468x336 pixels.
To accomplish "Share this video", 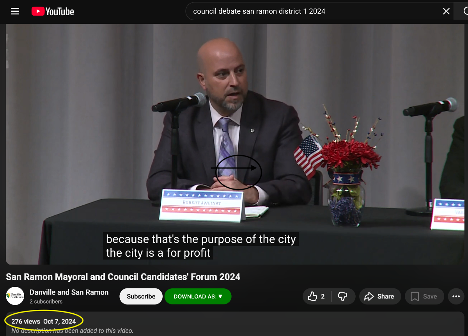I will point(379,297).
